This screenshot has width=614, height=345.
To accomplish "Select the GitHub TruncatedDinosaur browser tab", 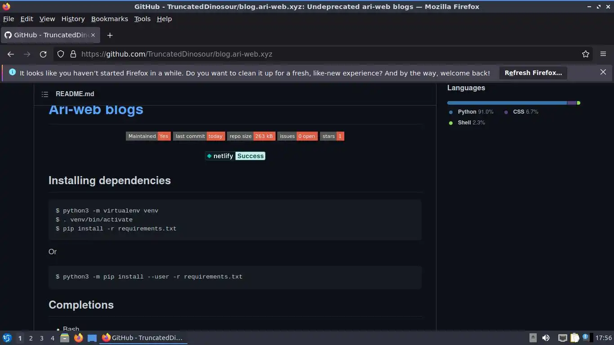I will tap(50, 35).
